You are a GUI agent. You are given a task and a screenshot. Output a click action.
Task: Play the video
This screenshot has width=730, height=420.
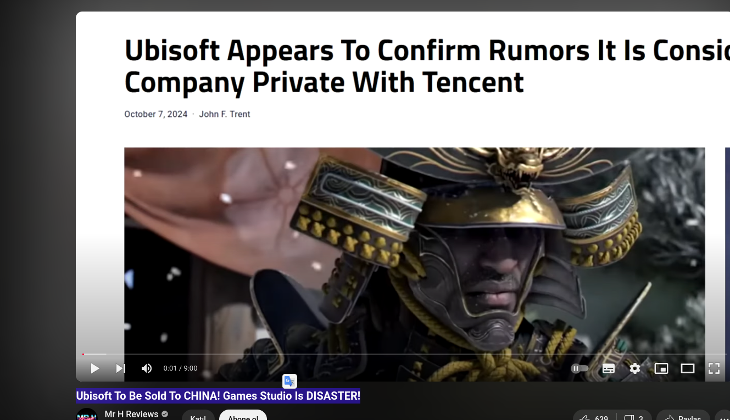[x=94, y=368]
